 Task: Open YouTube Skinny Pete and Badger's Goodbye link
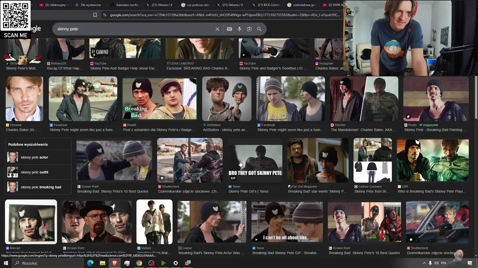[x=273, y=68]
